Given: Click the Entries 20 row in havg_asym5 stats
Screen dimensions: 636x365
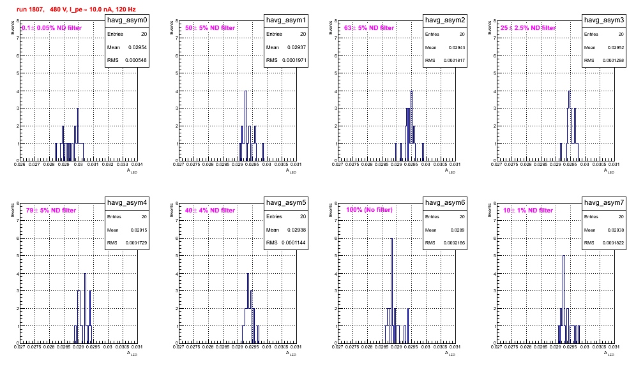Looking at the screenshot, I should click(286, 216).
